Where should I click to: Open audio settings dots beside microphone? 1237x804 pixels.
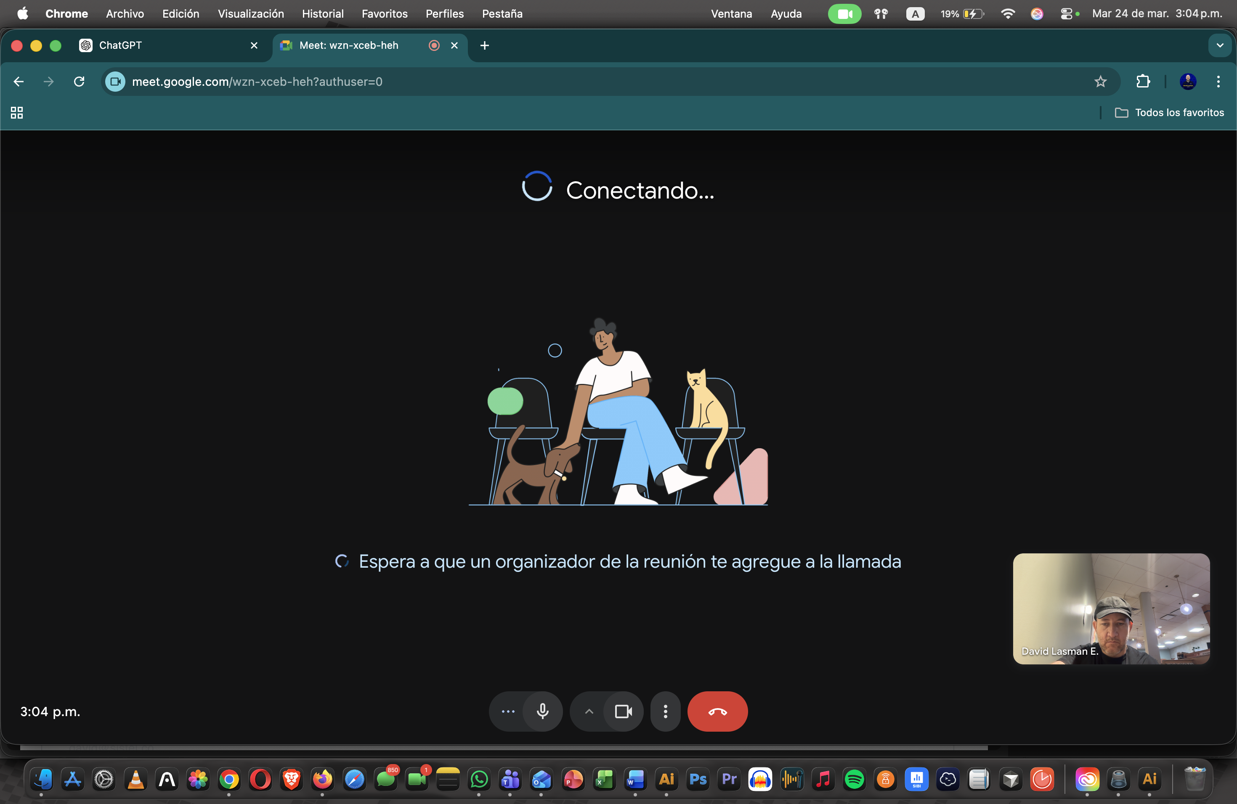click(508, 711)
